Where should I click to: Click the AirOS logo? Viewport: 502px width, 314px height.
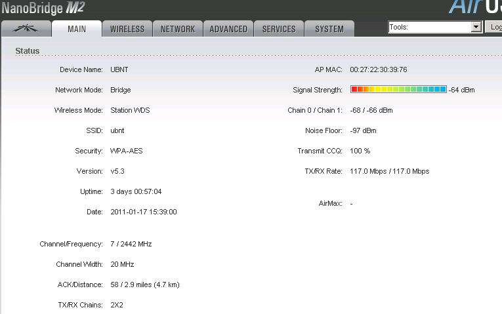[475, 7]
